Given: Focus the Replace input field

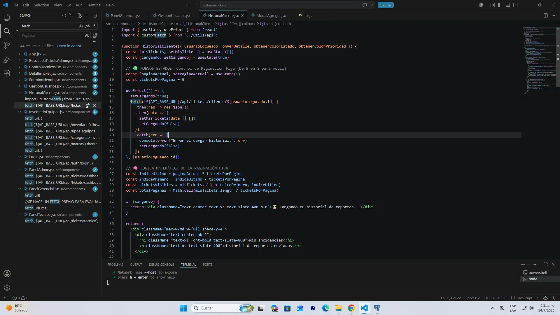Looking at the screenshot, I should click(x=52, y=36).
